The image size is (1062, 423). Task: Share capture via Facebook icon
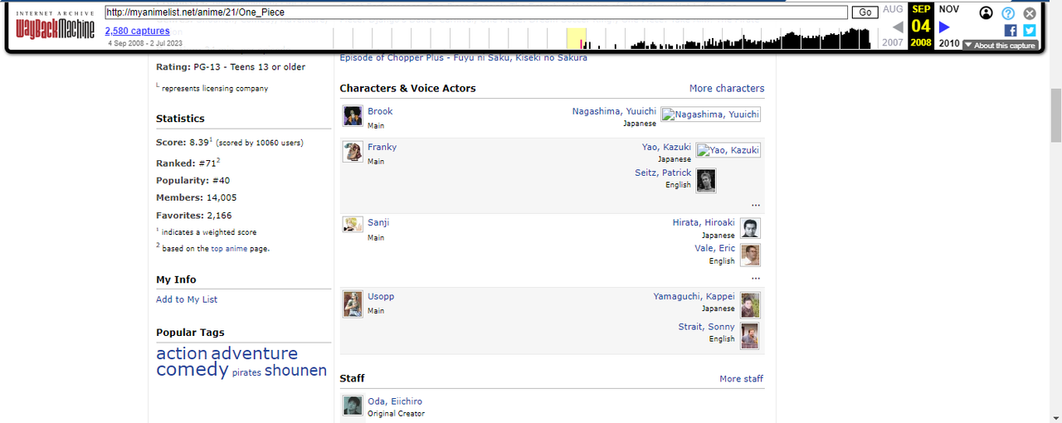coord(1011,31)
